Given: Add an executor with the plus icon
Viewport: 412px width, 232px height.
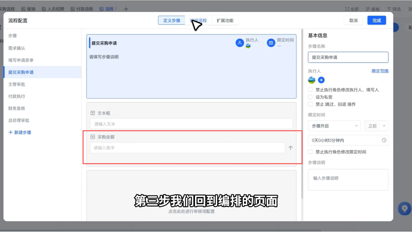Looking at the screenshot, I should tap(321, 80).
